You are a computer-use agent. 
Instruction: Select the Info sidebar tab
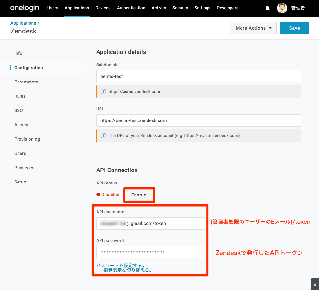[18, 53]
